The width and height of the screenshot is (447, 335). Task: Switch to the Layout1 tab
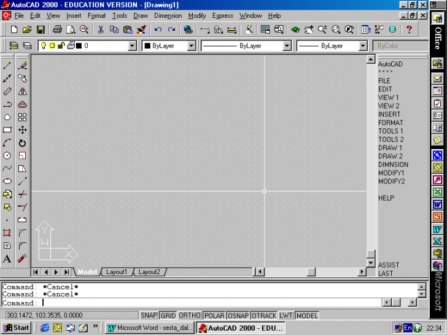click(116, 272)
